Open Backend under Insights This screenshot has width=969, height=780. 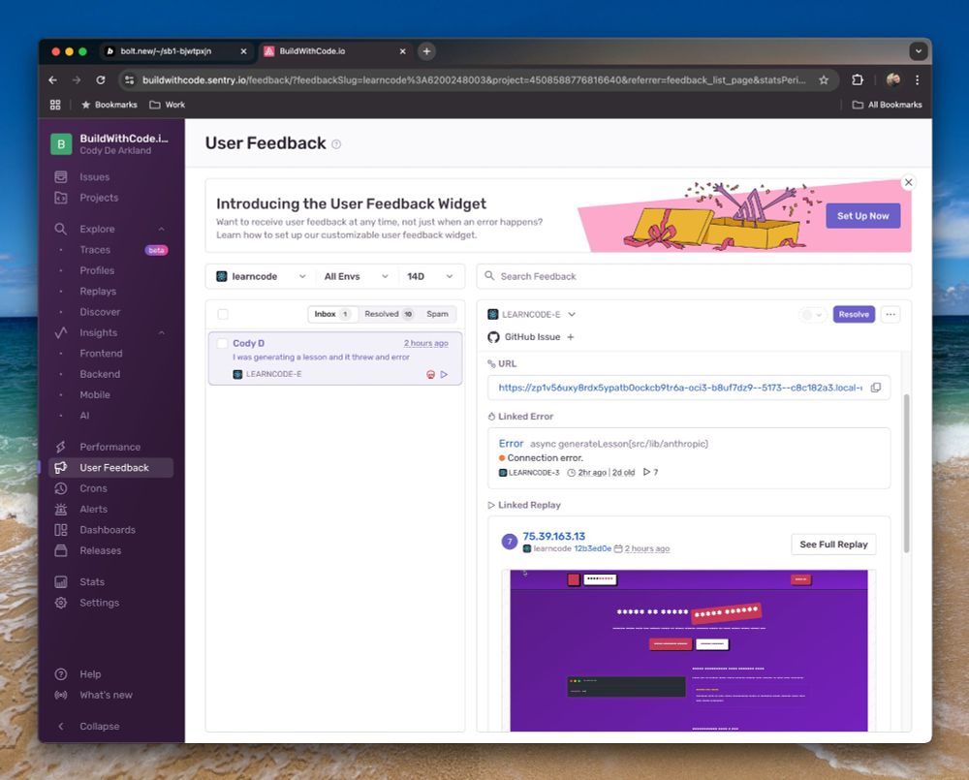coord(100,374)
